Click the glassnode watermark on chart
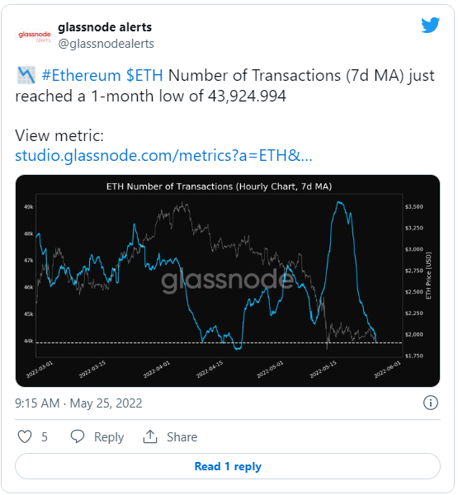Viewport: 458px width, 495px height. (x=227, y=280)
